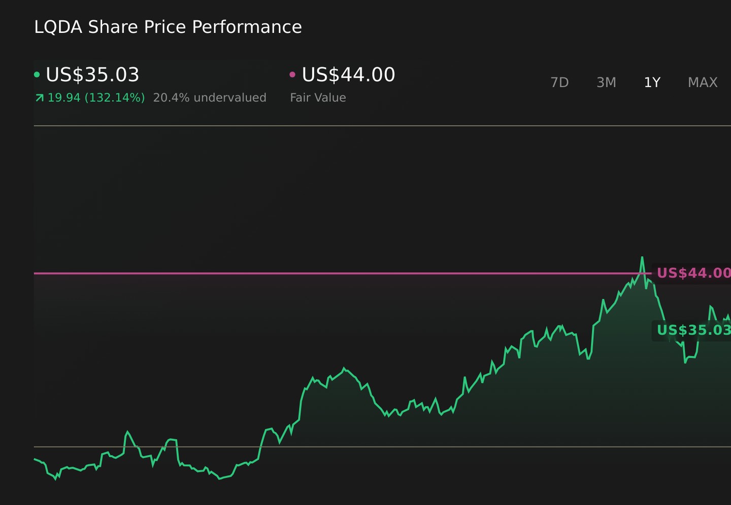This screenshot has width=731, height=505.
Task: Click the Fair Value caption
Action: point(318,98)
